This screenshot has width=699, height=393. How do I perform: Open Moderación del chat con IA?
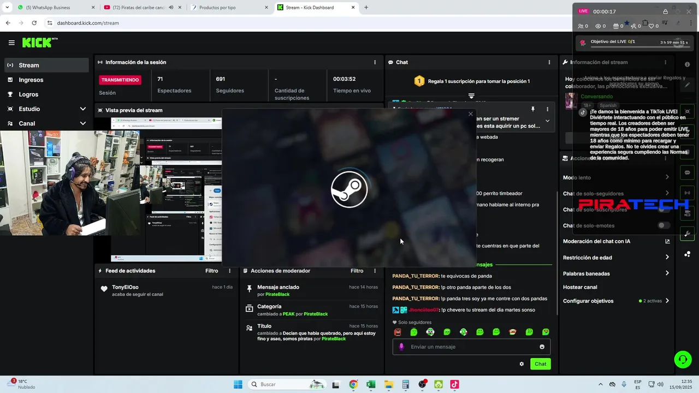coord(616,241)
